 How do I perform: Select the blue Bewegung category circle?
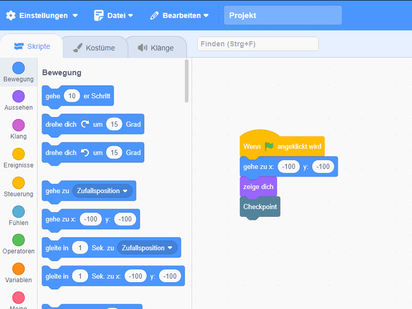(x=19, y=68)
